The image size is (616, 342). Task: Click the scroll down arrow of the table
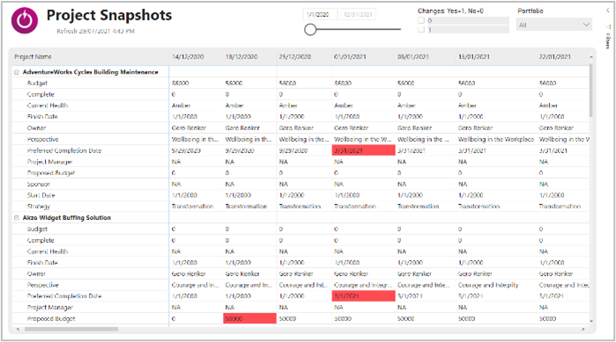tap(590, 321)
